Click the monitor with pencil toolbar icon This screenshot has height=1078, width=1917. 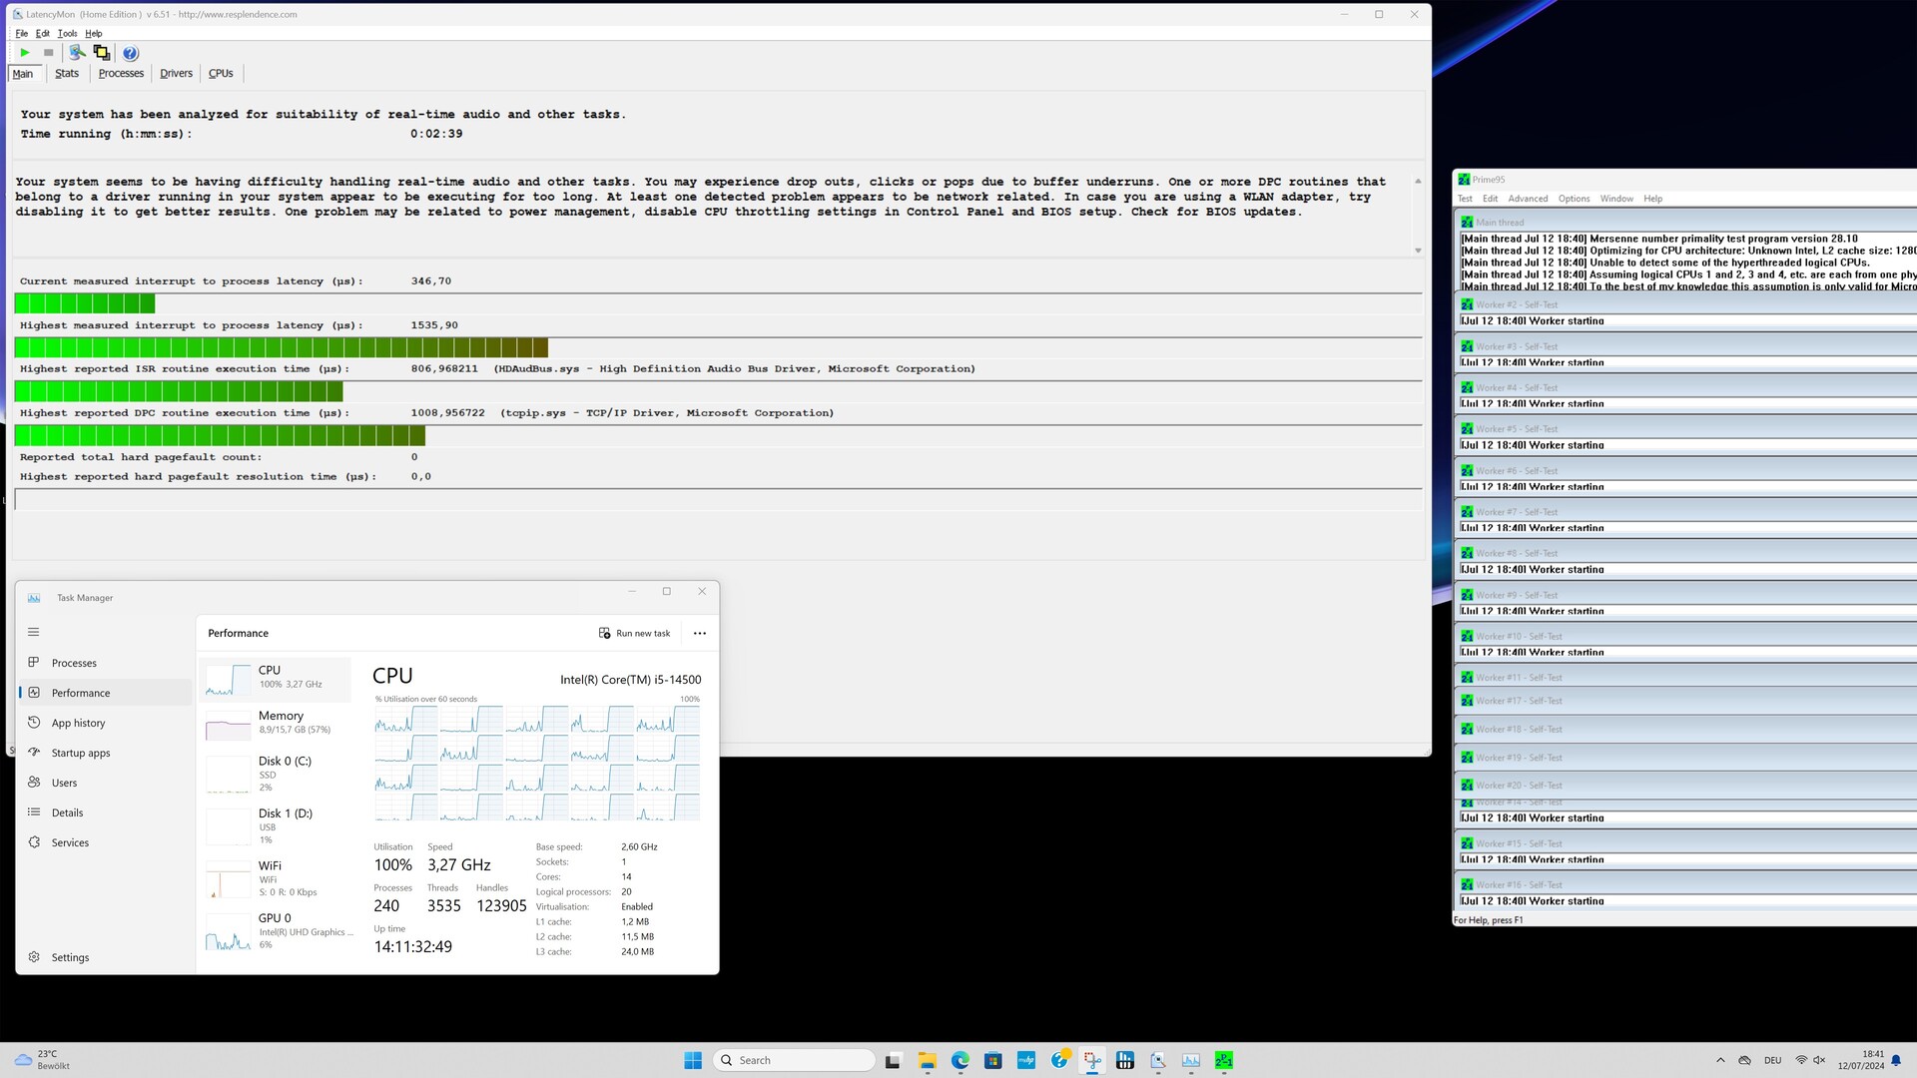tap(77, 53)
